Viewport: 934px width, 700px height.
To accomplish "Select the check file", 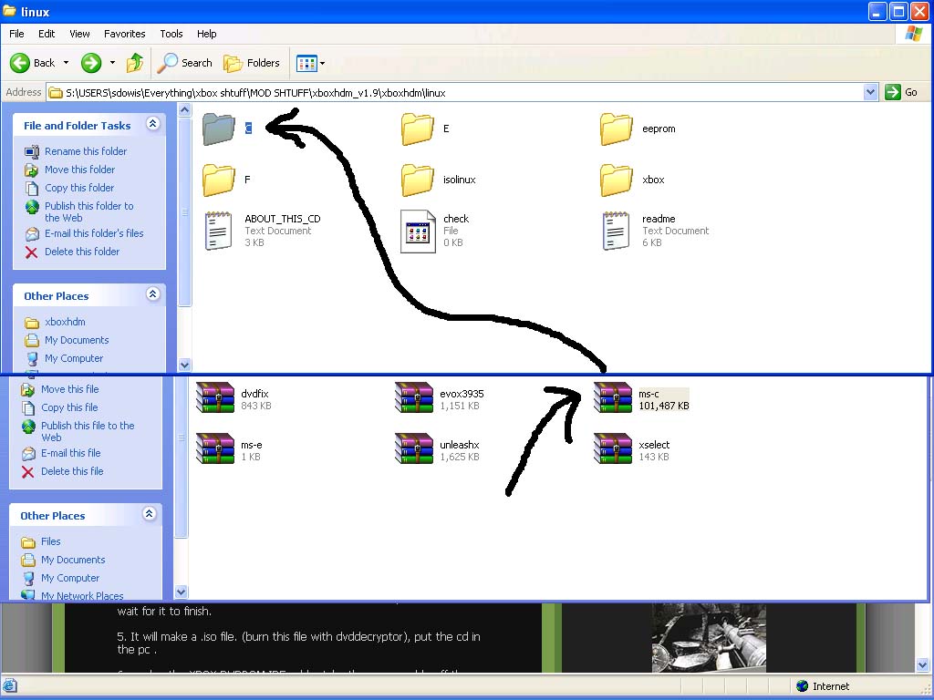I will click(435, 231).
